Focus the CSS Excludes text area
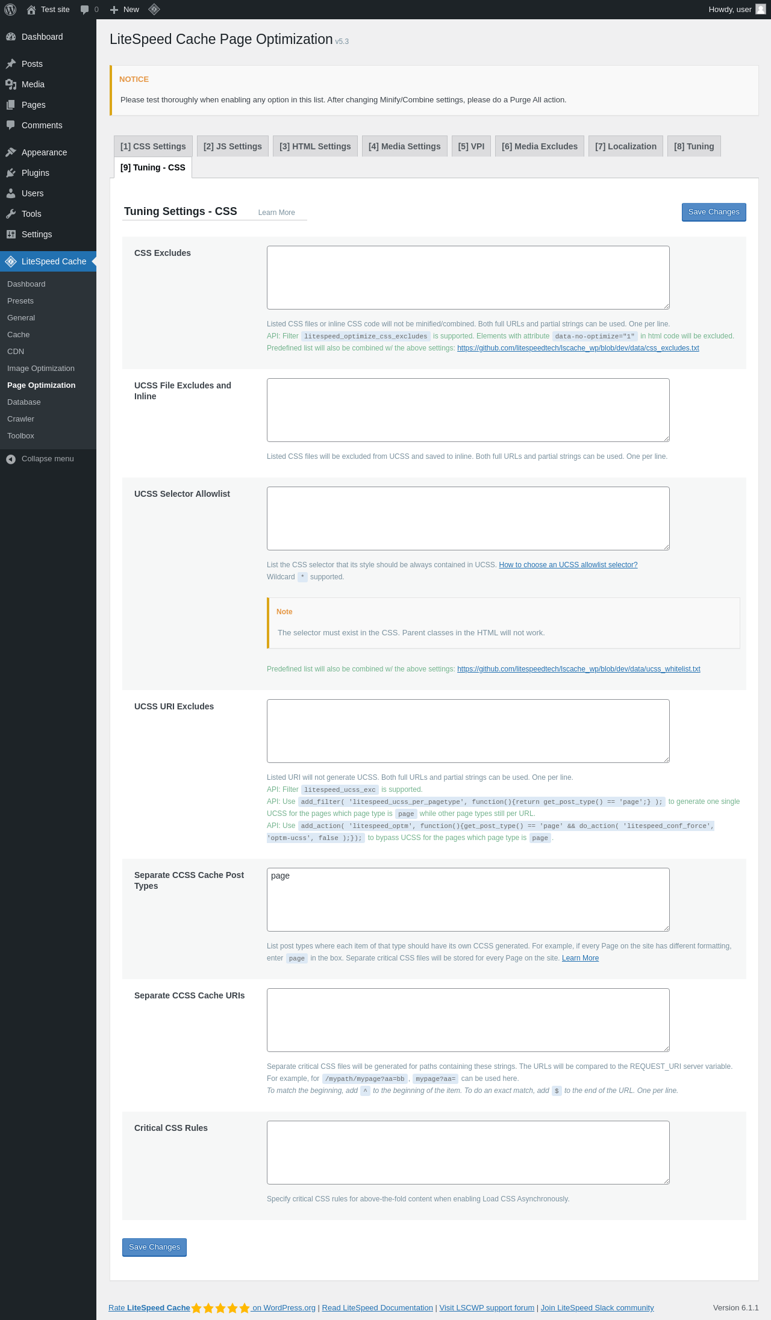 click(x=468, y=278)
